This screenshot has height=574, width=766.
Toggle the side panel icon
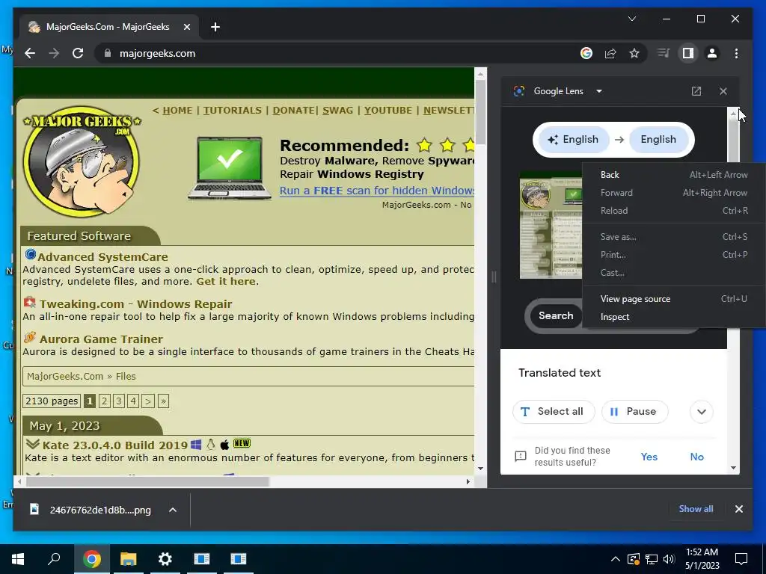(688, 53)
